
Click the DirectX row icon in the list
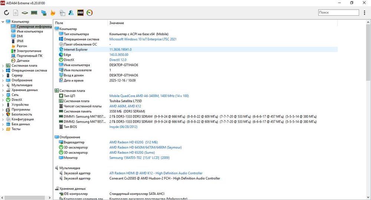(61, 60)
